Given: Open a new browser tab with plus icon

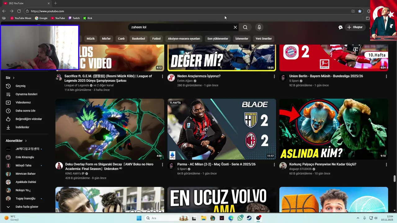Looking at the screenshot, I should [x=56, y=3].
